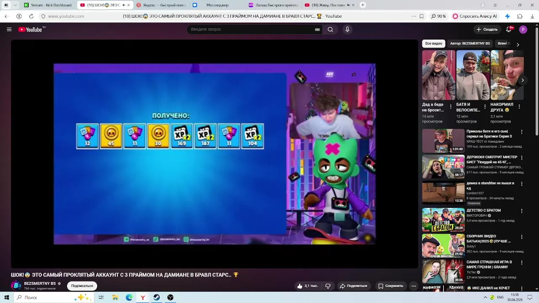Open YouTube notifications bell
This screenshot has width=539, height=303.
[x=509, y=29]
